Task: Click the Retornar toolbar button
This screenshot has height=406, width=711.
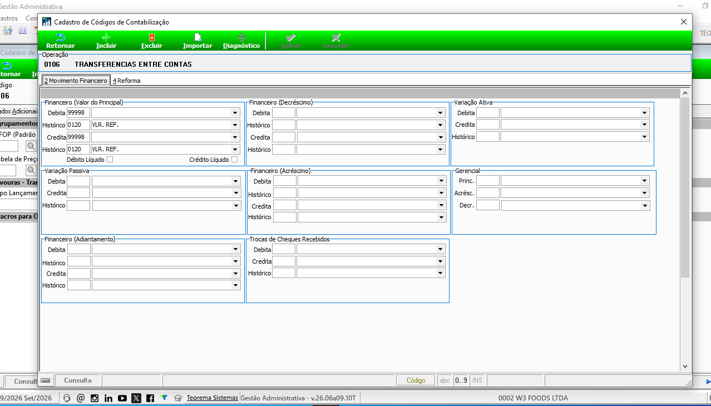Action: [60, 41]
